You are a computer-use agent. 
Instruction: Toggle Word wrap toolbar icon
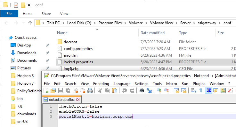click(193, 91)
